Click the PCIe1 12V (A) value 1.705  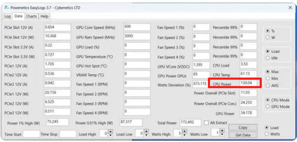point(57,65)
